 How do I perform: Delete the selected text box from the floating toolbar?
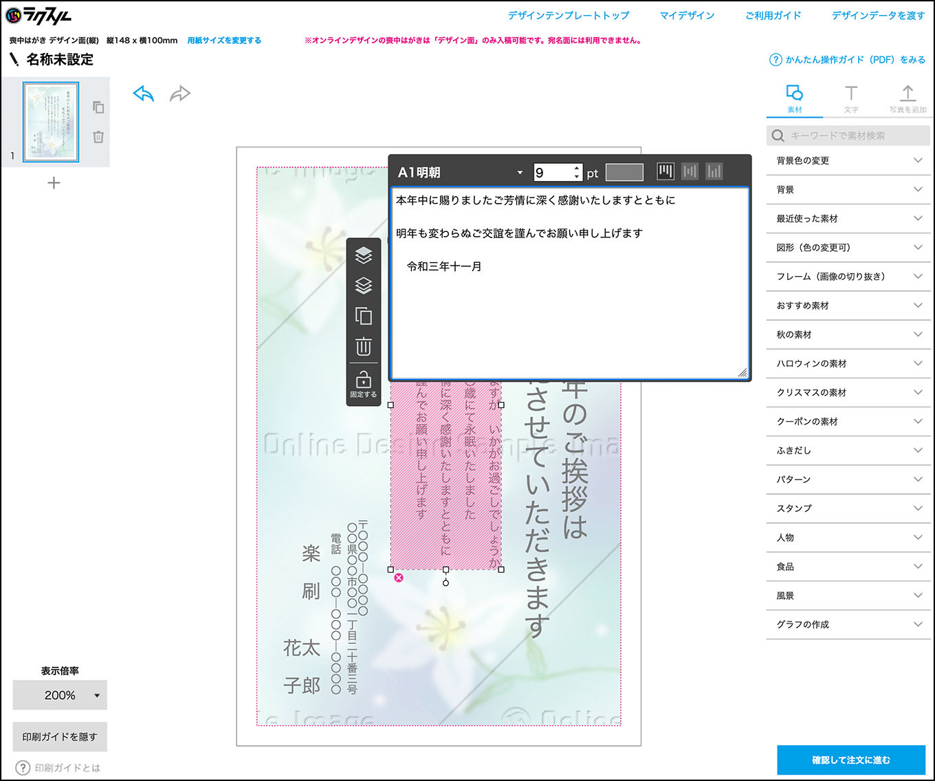pyautogui.click(x=363, y=346)
